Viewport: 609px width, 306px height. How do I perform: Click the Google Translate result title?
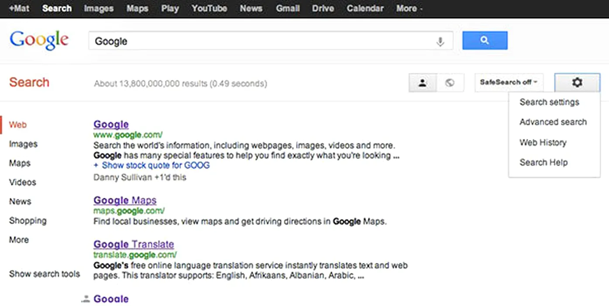[x=134, y=244]
